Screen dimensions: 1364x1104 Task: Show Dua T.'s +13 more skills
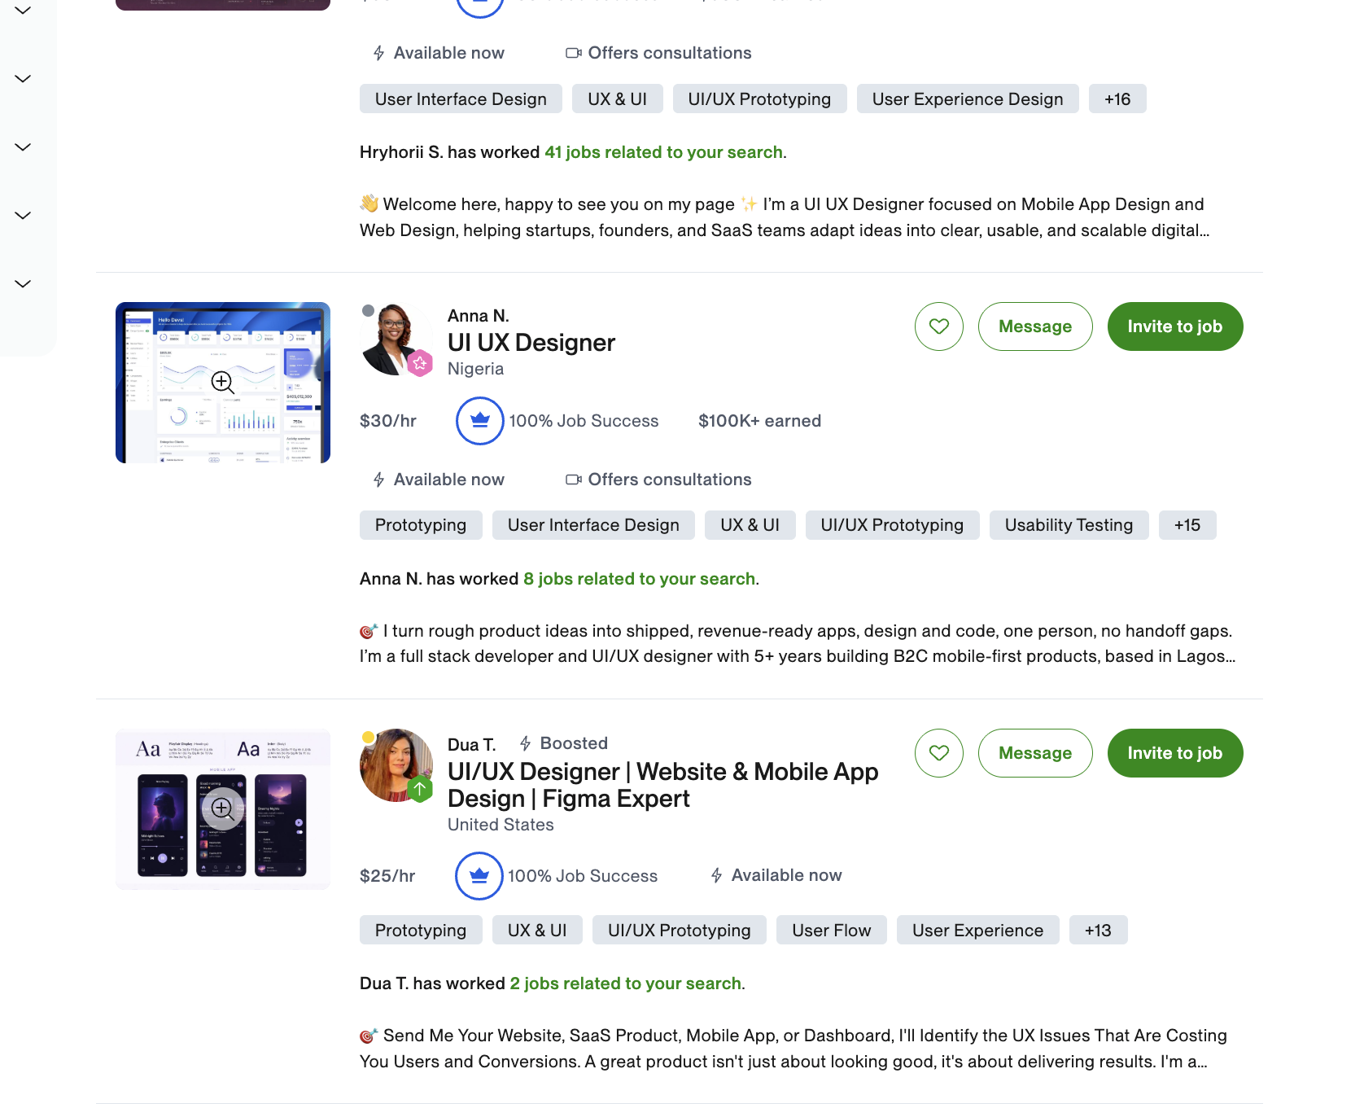(x=1098, y=930)
